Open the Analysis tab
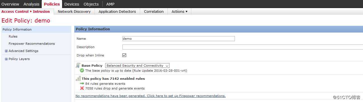Screen dimensions: 363x102 coord(31,4)
